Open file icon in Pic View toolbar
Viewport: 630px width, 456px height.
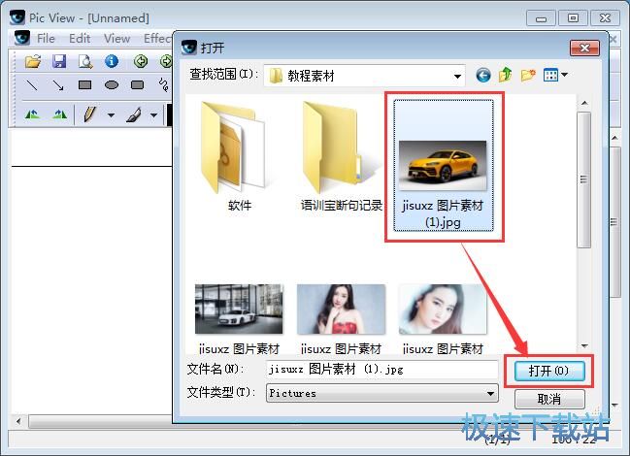[x=33, y=61]
